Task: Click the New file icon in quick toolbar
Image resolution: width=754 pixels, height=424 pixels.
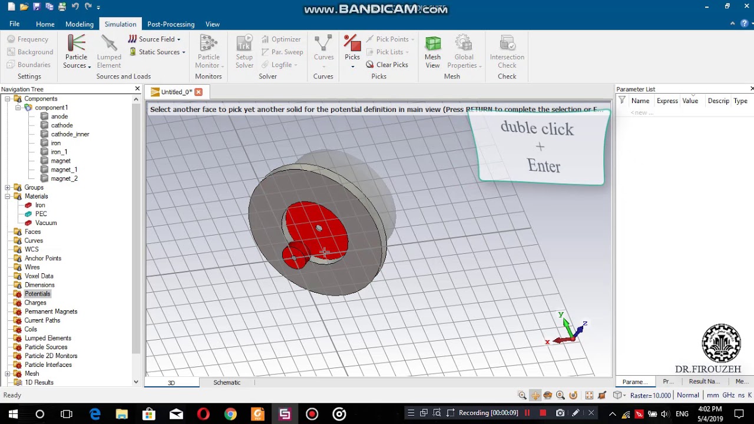Action: [11, 6]
